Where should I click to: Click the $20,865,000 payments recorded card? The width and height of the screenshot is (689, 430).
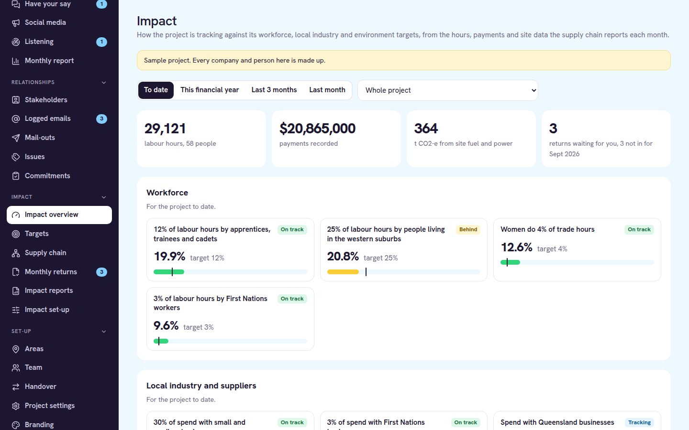336,139
